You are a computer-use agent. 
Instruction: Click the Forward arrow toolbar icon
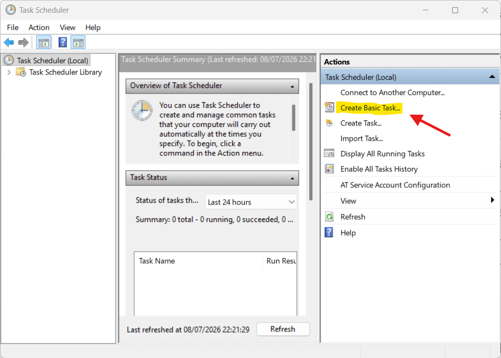[x=23, y=42]
